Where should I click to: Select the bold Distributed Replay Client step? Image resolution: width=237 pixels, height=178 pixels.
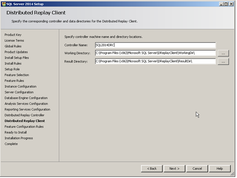tap(25, 121)
